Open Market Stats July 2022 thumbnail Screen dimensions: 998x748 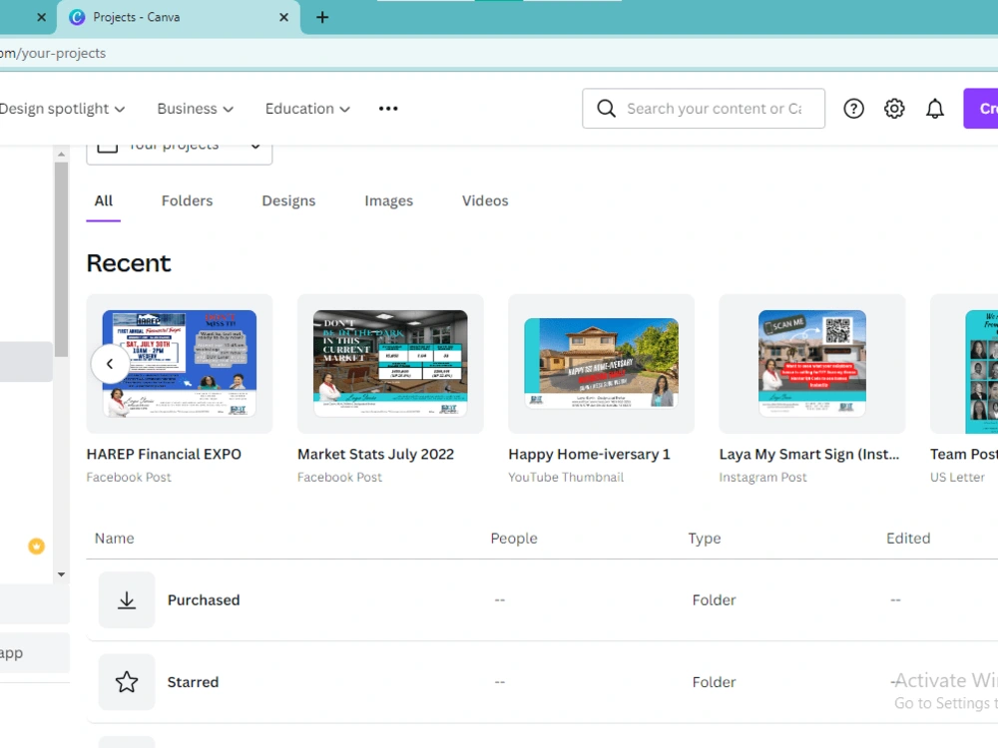(x=390, y=364)
